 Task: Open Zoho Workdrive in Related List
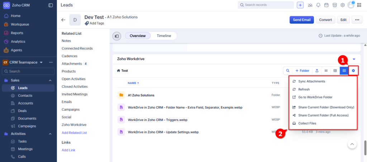74,125
